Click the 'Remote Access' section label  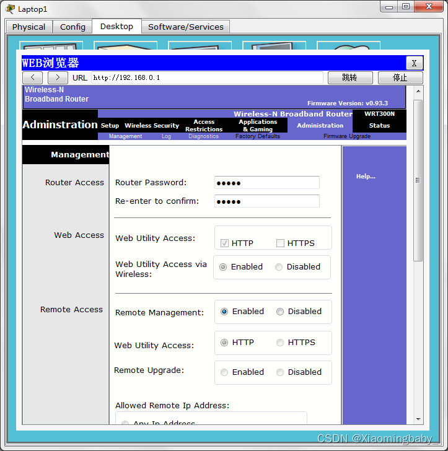(x=71, y=310)
